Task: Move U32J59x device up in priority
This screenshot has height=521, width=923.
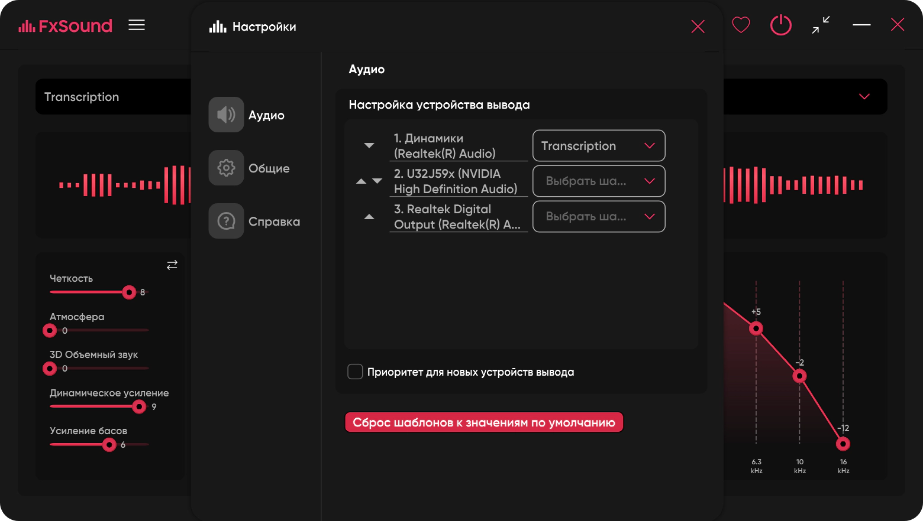Action: click(361, 181)
